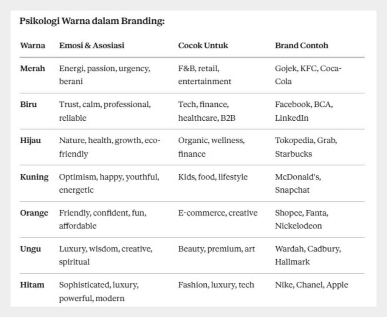Click the 'Warna' column header

[33, 46]
